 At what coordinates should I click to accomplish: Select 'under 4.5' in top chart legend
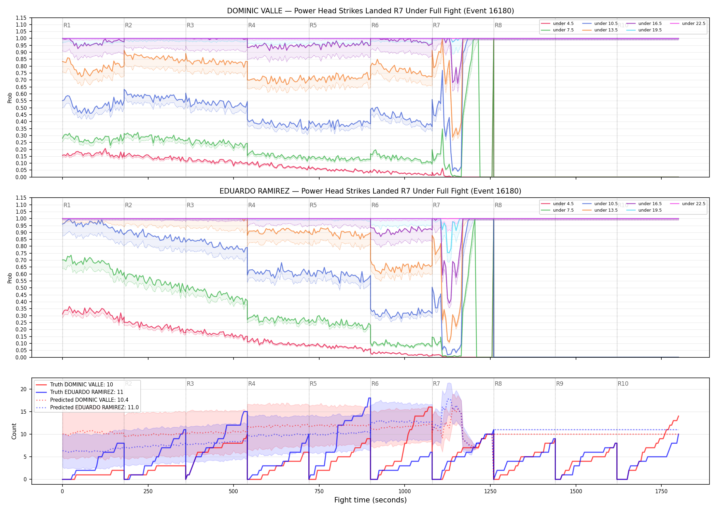click(558, 24)
